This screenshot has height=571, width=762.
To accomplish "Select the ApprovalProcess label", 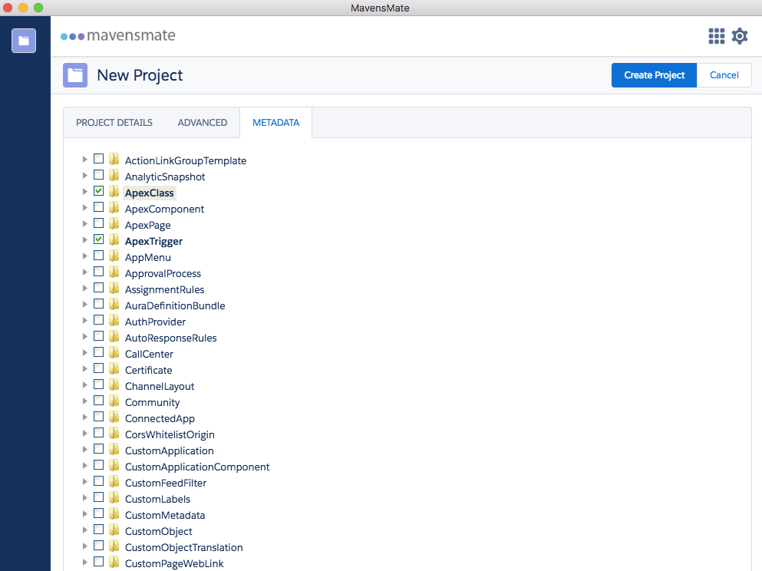I will [x=163, y=273].
